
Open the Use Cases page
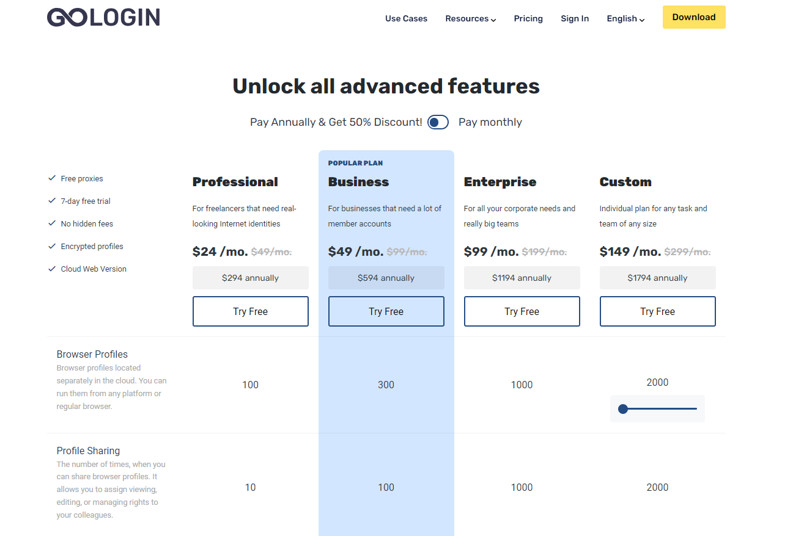(406, 18)
